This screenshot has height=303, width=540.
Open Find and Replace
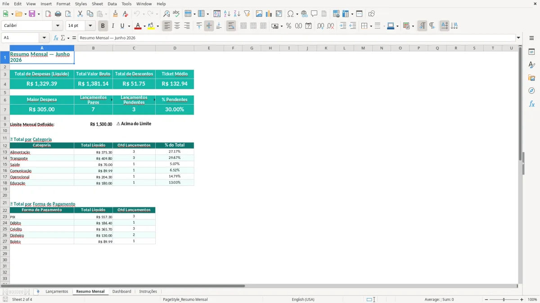click(166, 14)
